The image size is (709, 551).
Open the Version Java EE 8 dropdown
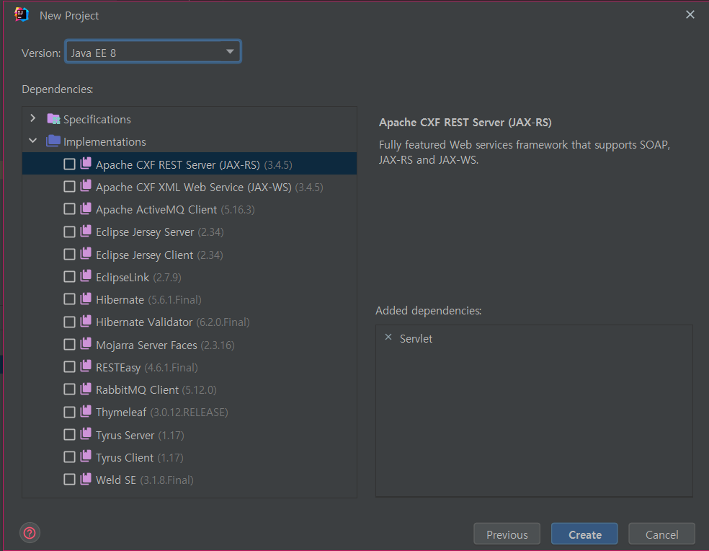(153, 52)
